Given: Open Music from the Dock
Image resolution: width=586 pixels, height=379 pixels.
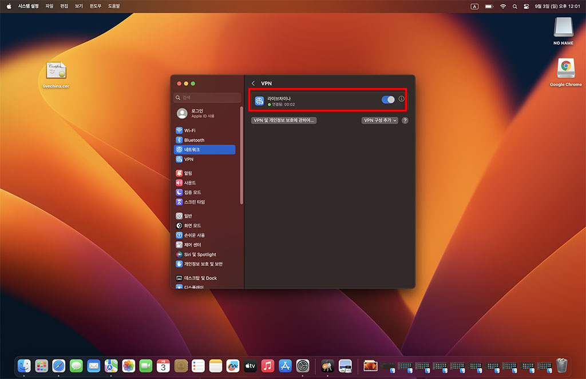Looking at the screenshot, I should click(268, 366).
